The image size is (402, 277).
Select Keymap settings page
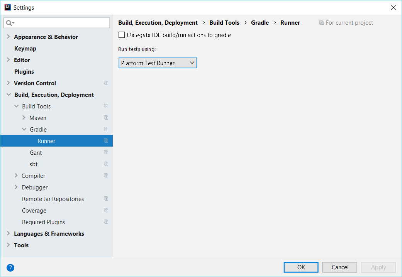coord(25,49)
